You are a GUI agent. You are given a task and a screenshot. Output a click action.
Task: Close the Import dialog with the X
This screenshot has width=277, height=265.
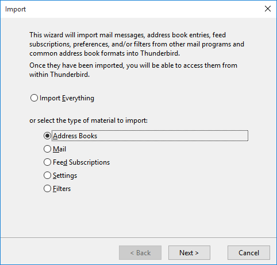coord(268,9)
